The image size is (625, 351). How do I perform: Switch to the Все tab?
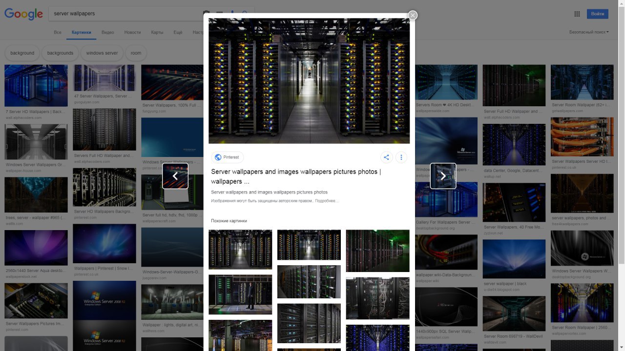click(58, 32)
